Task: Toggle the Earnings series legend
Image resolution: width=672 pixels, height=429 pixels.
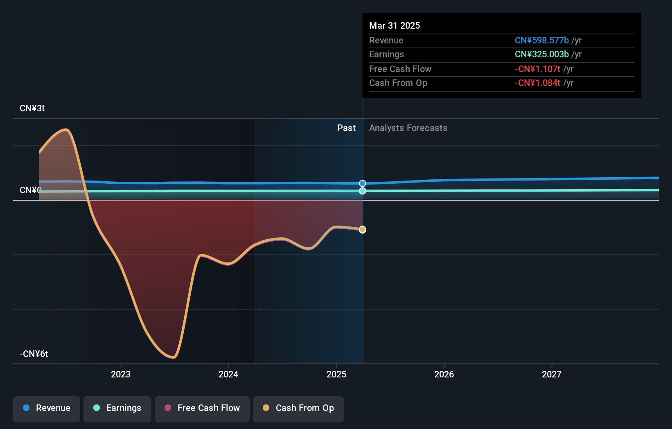Action: coord(117,409)
